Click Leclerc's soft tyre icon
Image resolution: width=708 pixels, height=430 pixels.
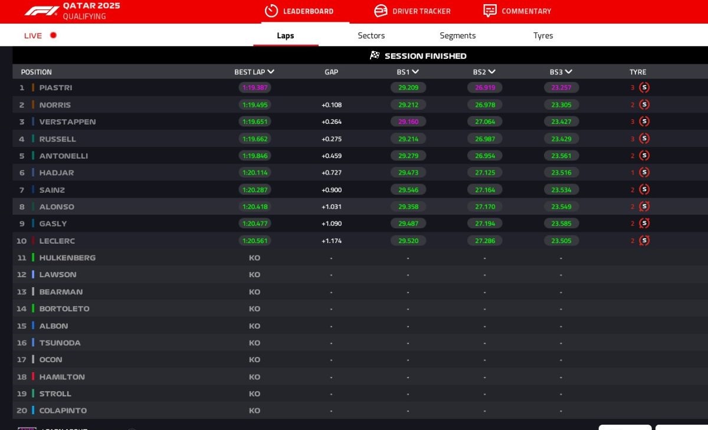tap(644, 241)
